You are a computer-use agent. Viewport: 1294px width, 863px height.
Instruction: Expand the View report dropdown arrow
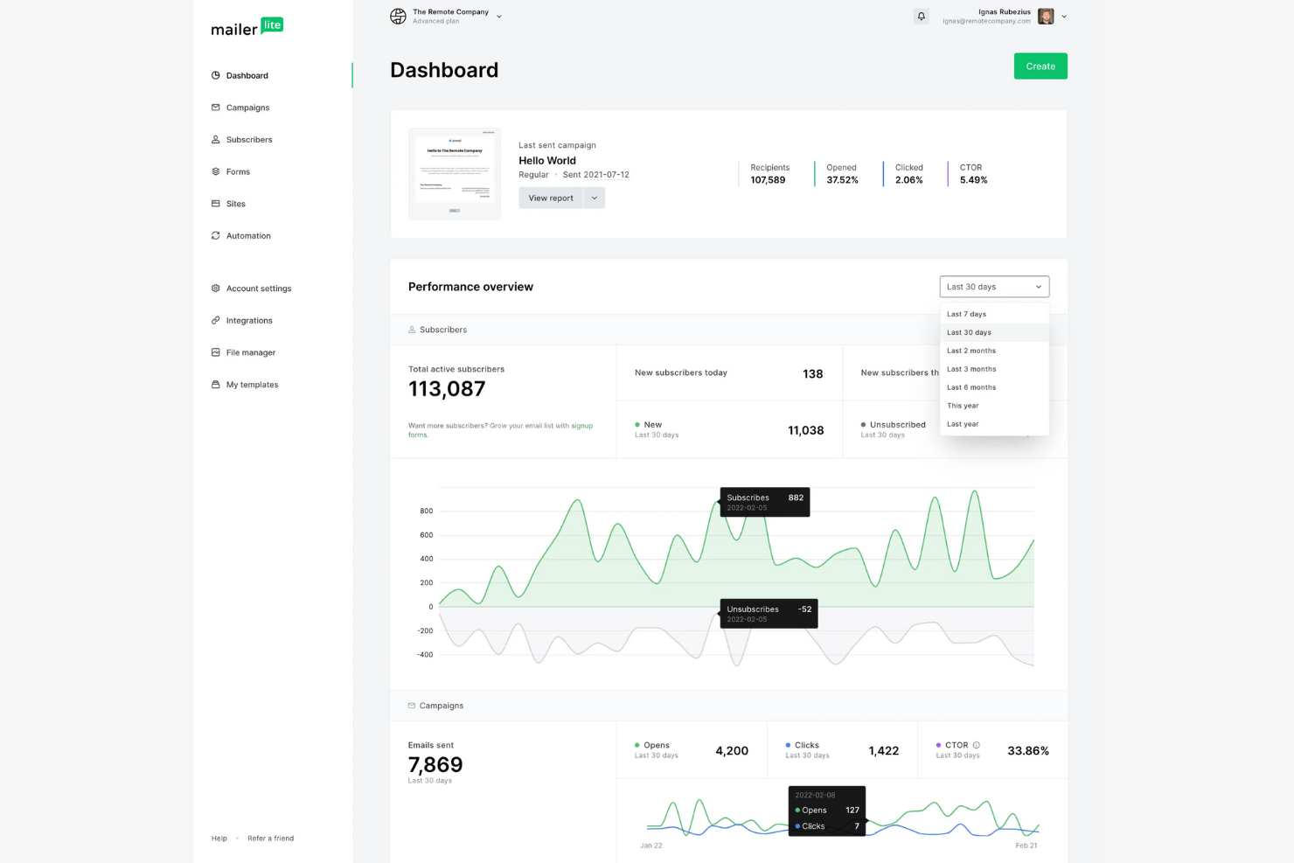pyautogui.click(x=595, y=198)
